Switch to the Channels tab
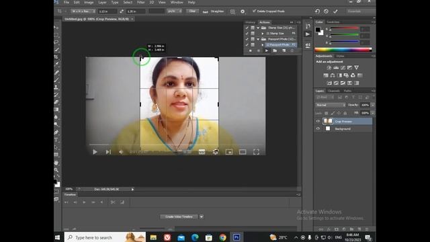Image resolution: width=430 pixels, height=242 pixels. 334,91
